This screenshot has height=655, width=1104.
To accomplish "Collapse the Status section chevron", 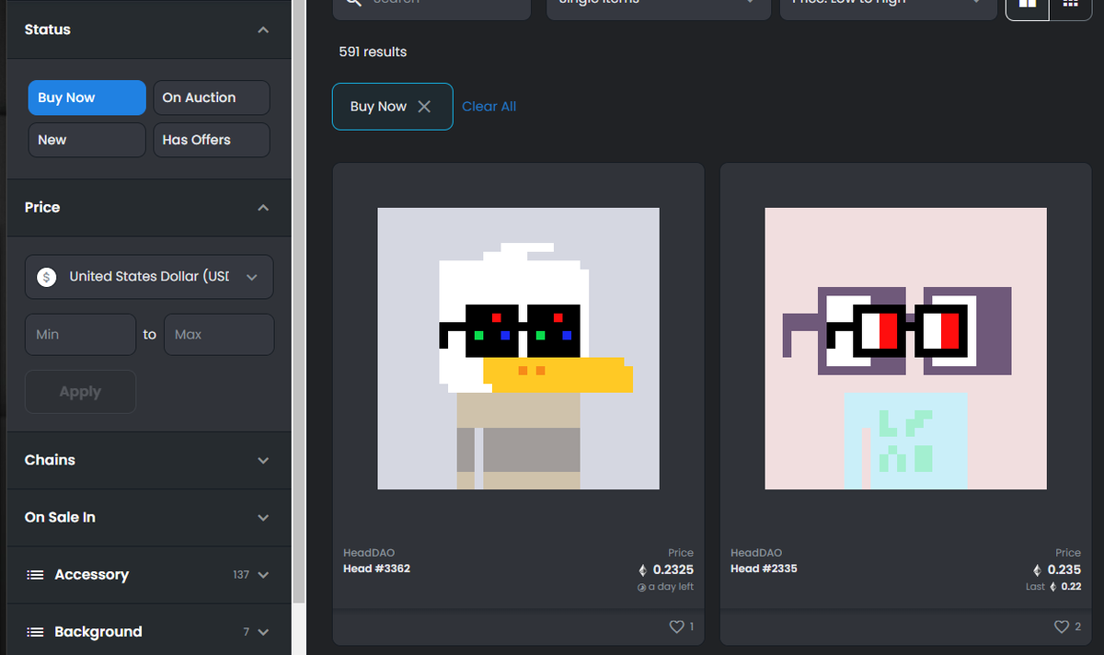I will pyautogui.click(x=263, y=30).
